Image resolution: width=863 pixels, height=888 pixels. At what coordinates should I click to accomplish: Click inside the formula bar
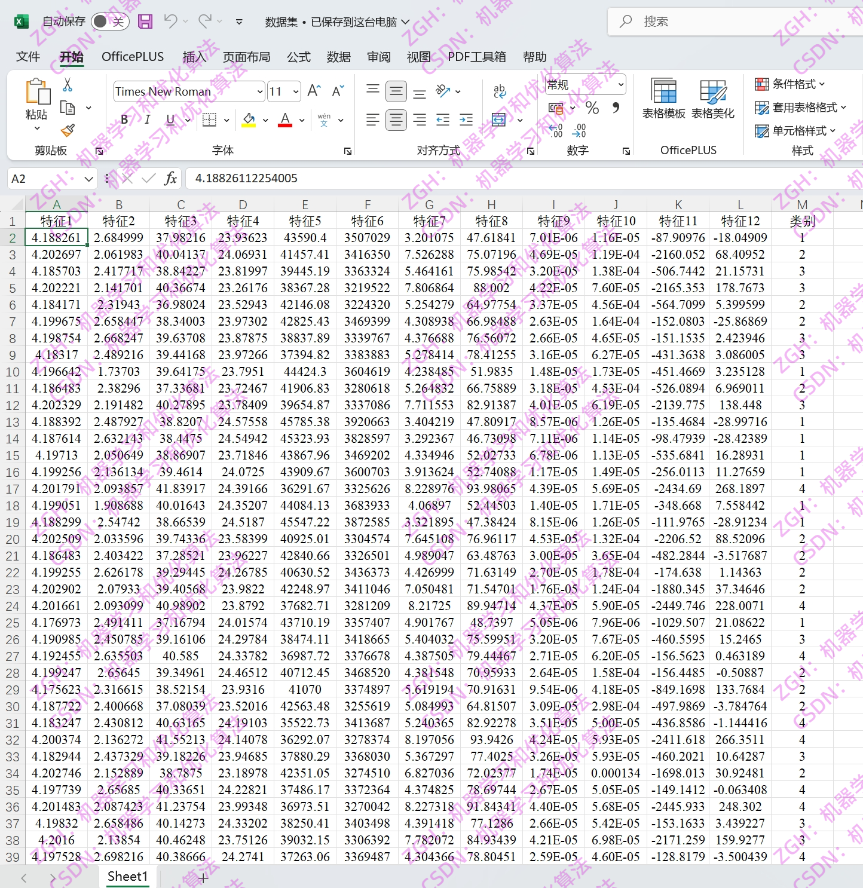click(x=418, y=178)
